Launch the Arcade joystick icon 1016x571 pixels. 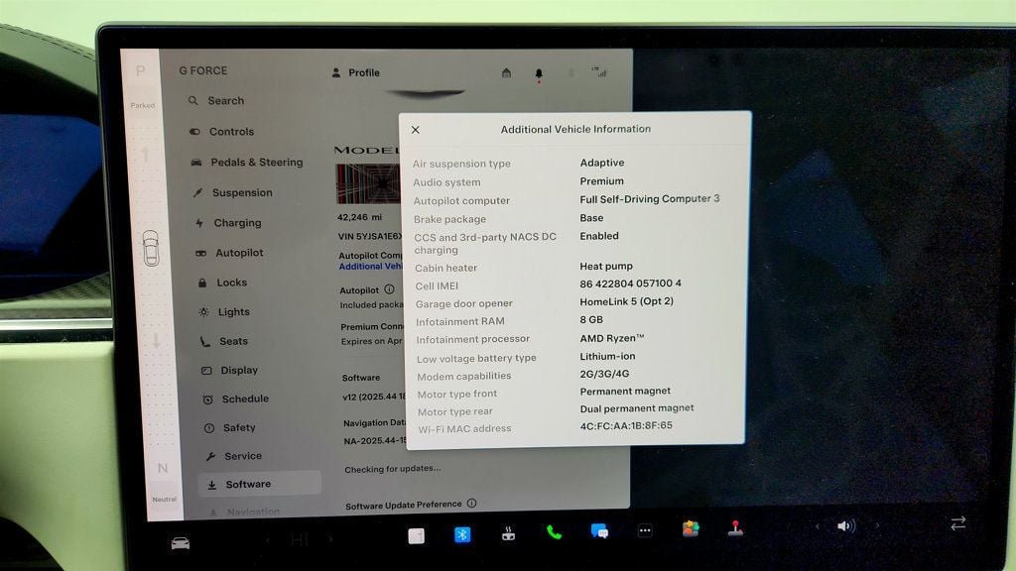click(x=735, y=528)
